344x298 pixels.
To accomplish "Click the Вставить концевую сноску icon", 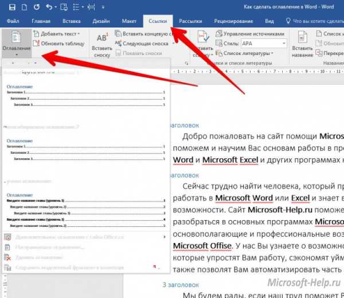I will [x=118, y=34].
